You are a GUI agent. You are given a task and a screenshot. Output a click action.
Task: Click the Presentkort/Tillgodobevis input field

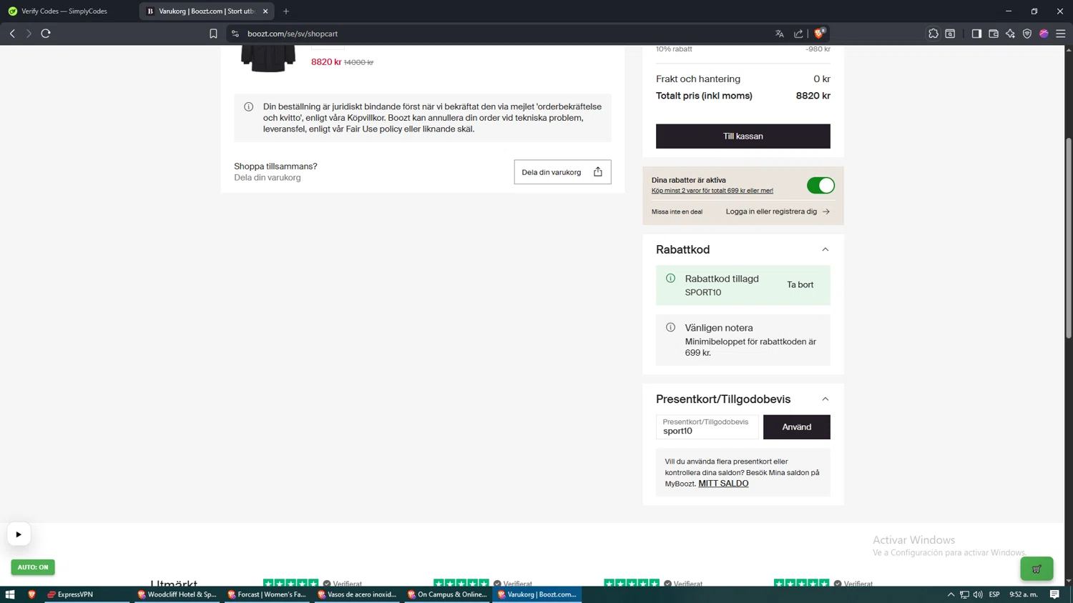tap(707, 427)
